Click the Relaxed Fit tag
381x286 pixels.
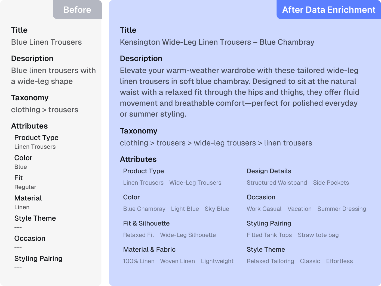tap(139, 235)
